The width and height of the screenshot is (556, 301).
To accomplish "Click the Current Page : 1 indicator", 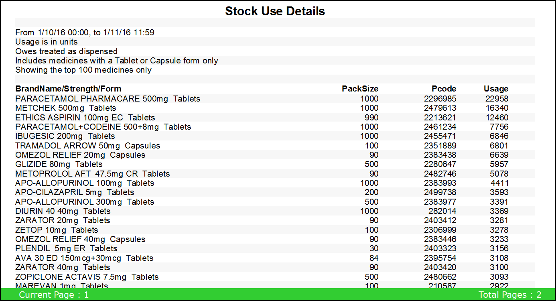I will tap(54, 295).
